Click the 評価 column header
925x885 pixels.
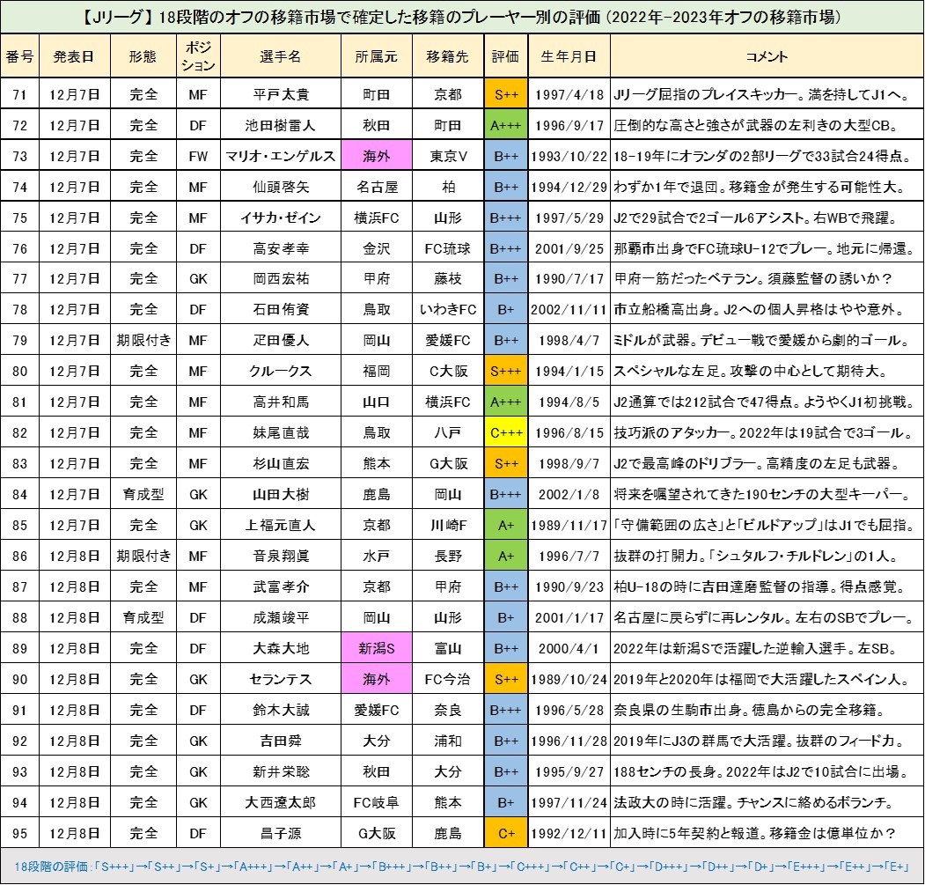505,57
